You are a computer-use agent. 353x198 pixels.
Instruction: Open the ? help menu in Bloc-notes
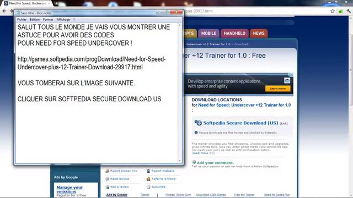(74, 20)
